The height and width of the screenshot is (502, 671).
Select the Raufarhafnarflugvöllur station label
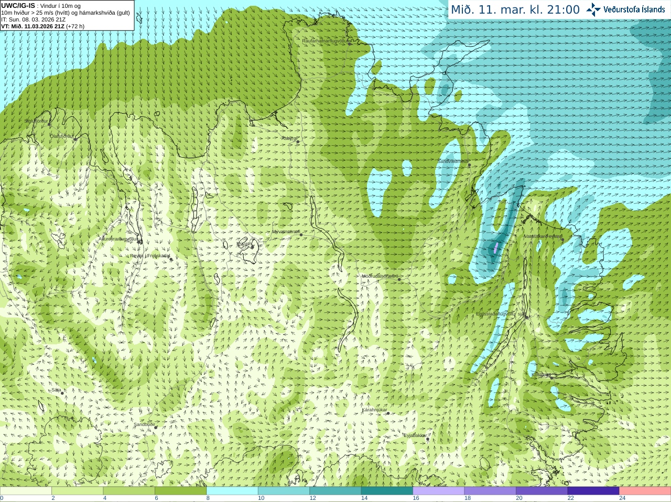[x=325, y=40]
